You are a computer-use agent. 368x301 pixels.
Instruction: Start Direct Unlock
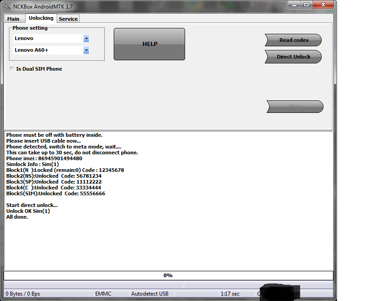[x=293, y=57]
